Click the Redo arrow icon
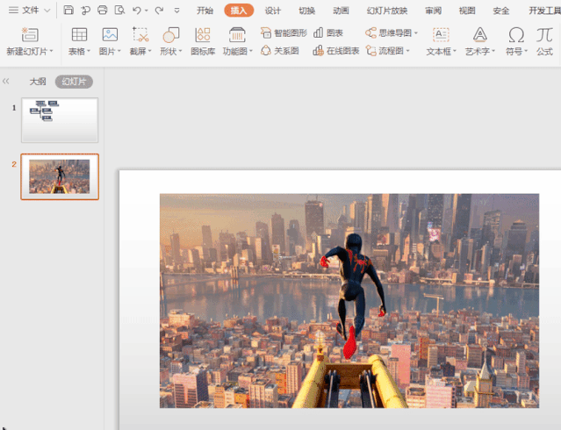 159,11
